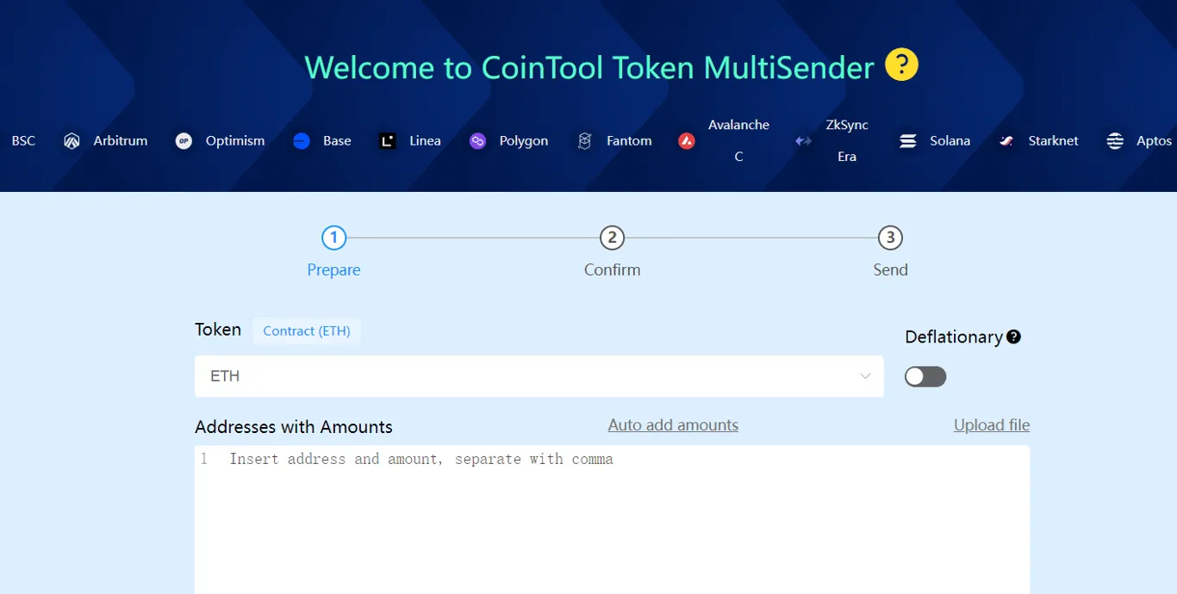Screen dimensions: 1177x594
Task: Select the Polygon network label
Action: pyautogui.click(x=524, y=141)
